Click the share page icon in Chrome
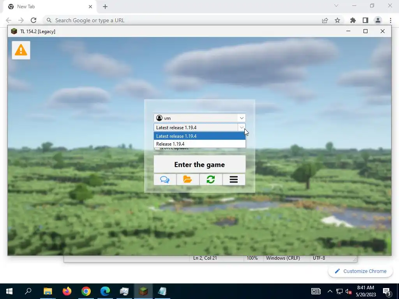The image size is (399, 299). point(325,20)
